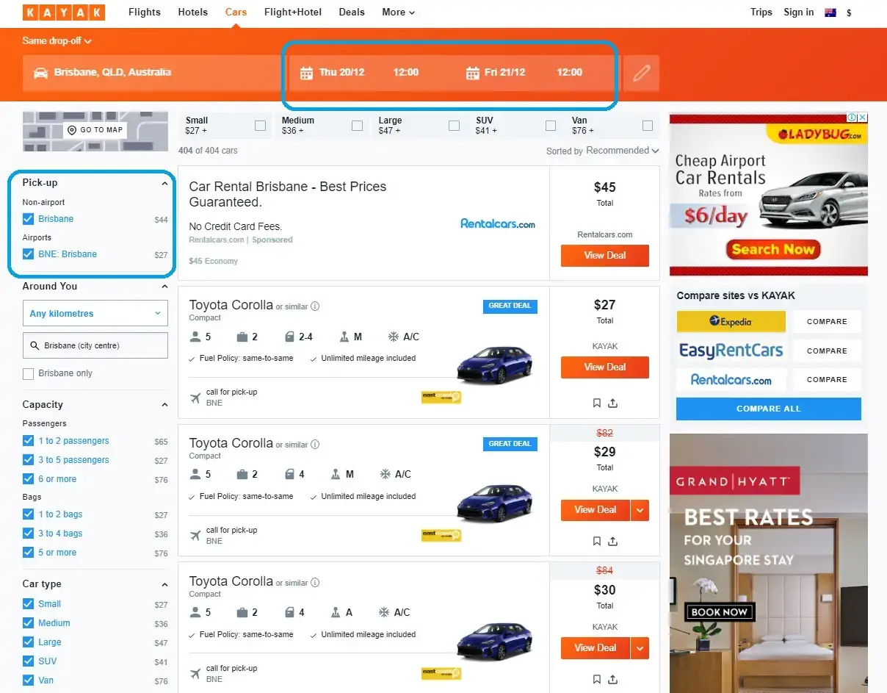Collapse the Pick-up filter section
Screen dimensions: 887x693
tap(164, 183)
